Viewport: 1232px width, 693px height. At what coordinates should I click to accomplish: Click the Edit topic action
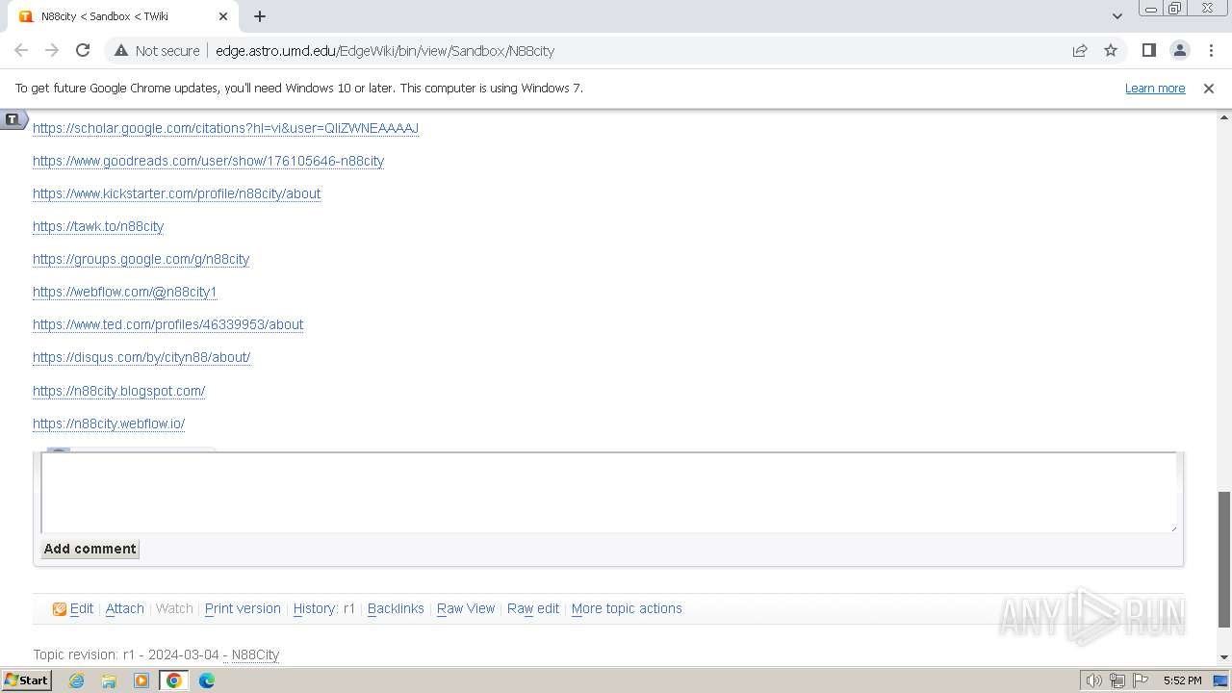(x=82, y=608)
